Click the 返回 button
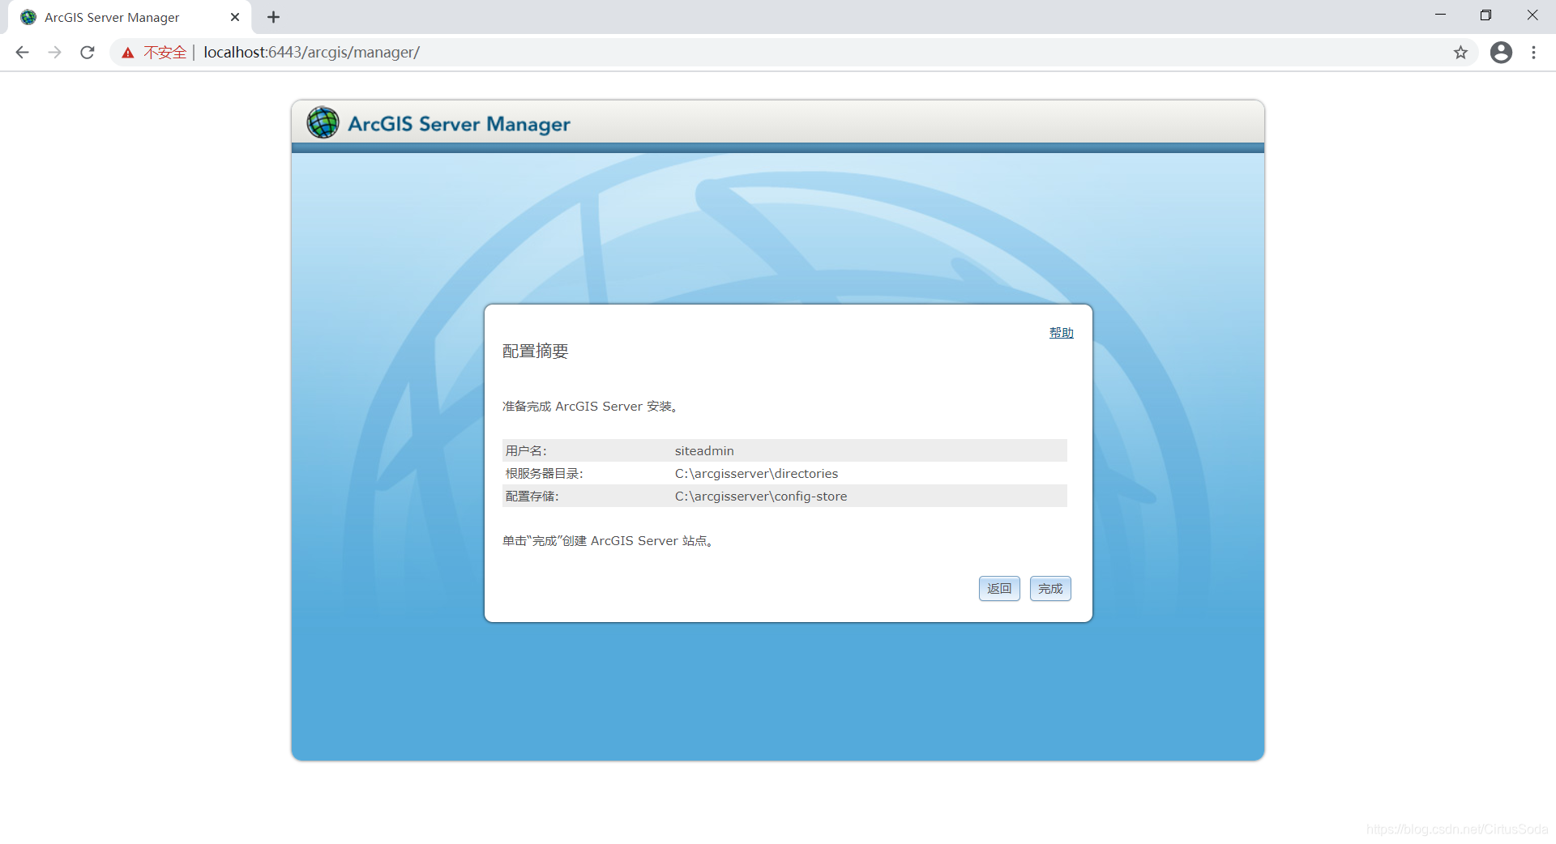The height and width of the screenshot is (844, 1556). pos(999,589)
